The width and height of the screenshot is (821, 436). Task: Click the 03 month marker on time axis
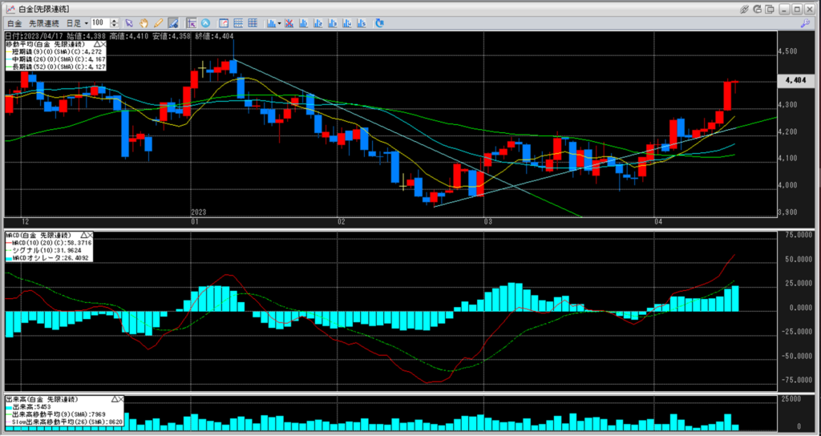click(488, 222)
